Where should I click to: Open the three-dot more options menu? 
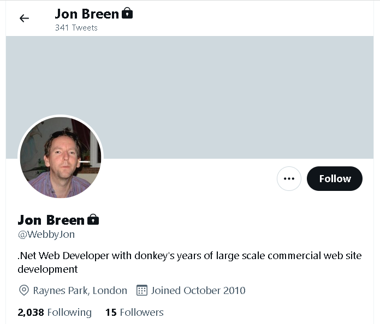[289, 178]
